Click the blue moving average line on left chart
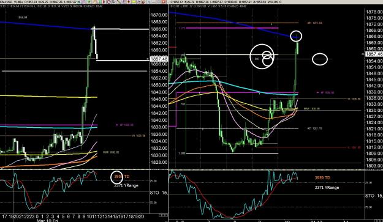The image size is (383, 222). (x=45, y=26)
